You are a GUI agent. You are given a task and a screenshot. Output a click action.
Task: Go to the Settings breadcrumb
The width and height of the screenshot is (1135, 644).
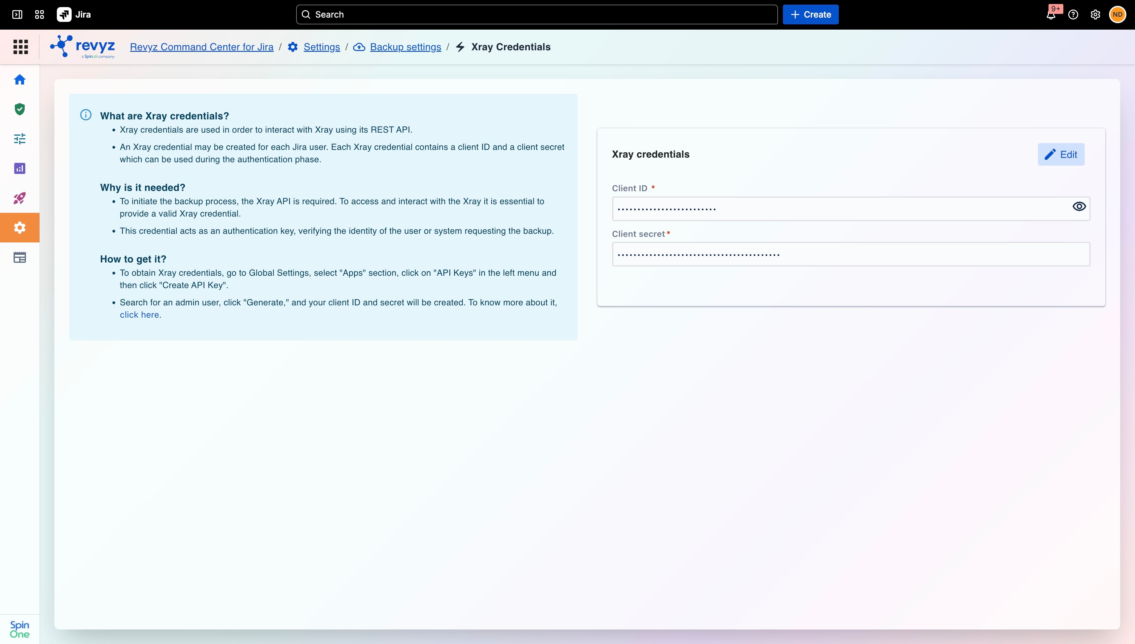click(x=322, y=47)
